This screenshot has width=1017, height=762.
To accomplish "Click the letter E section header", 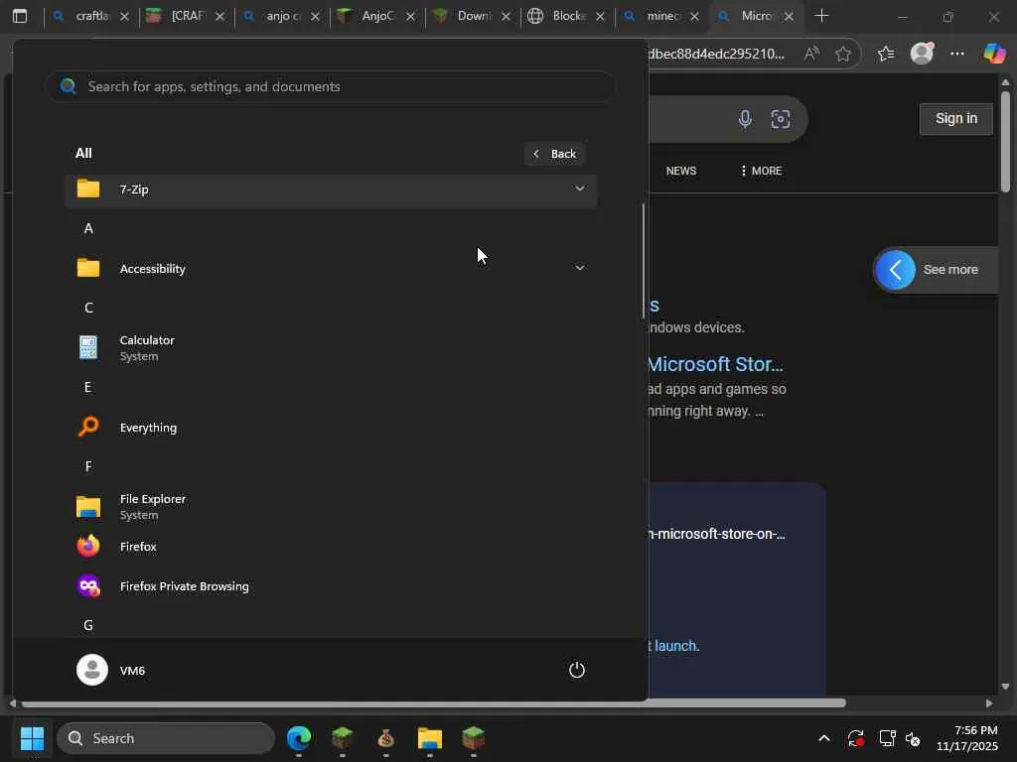I will (x=88, y=388).
